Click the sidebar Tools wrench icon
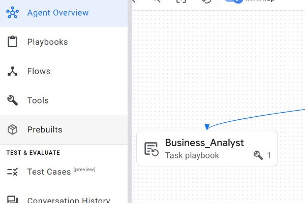 [x=13, y=100]
